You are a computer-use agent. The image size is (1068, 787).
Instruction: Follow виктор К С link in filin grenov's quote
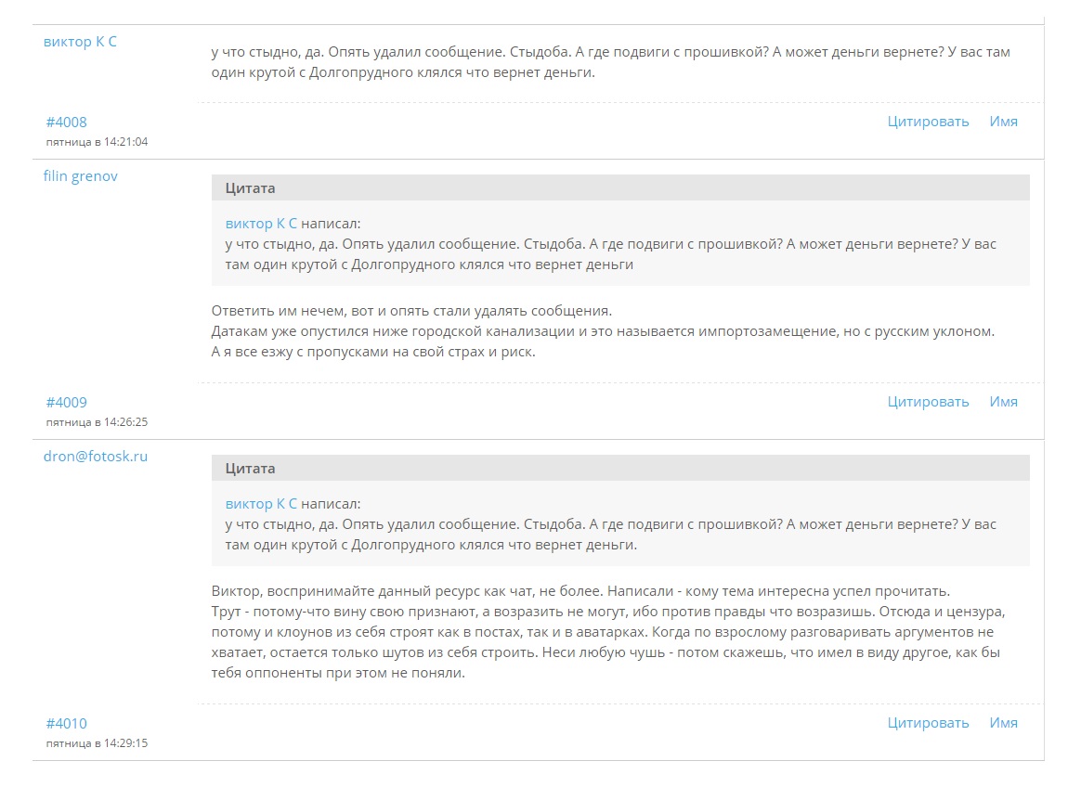tap(261, 224)
